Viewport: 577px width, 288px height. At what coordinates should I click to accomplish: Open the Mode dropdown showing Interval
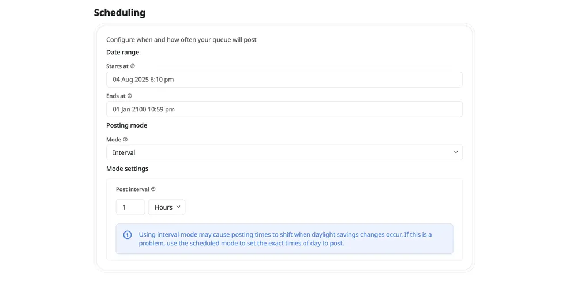click(x=284, y=152)
